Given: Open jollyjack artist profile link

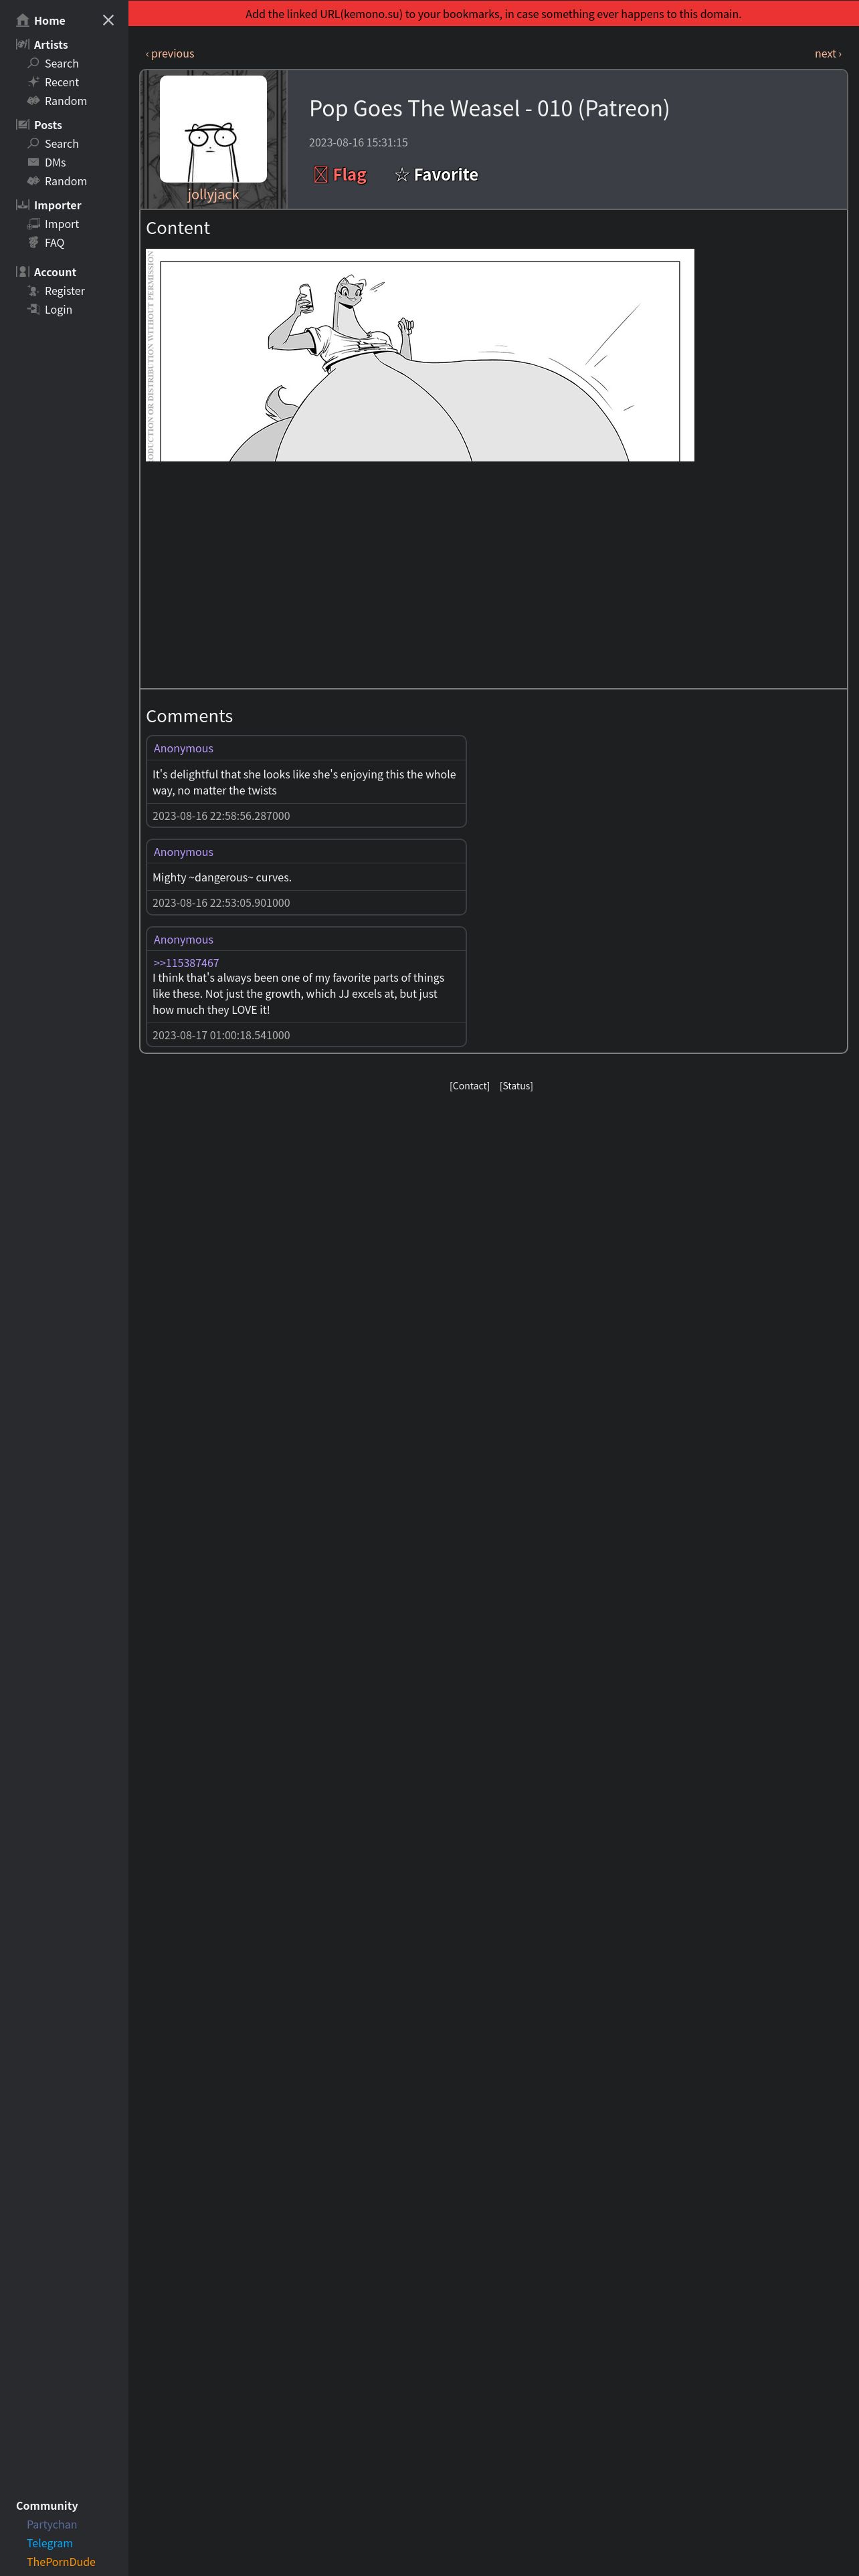Looking at the screenshot, I should click(213, 194).
